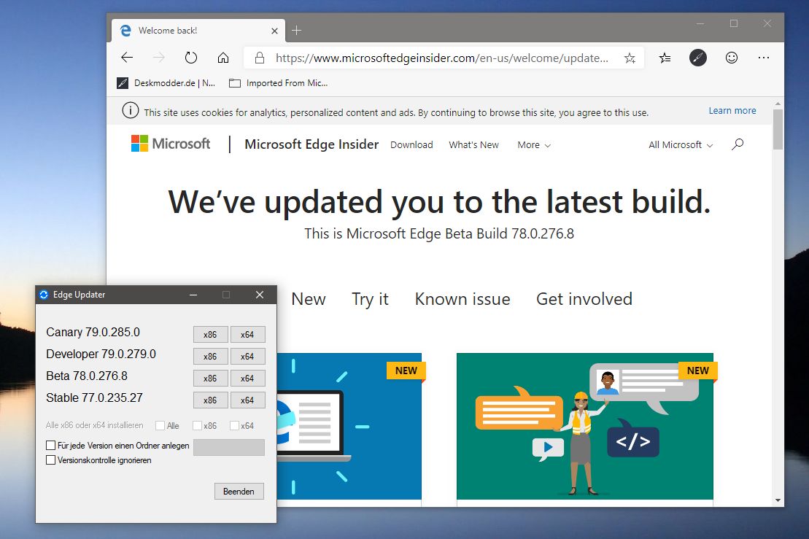Open the favorites list icon

(x=665, y=58)
